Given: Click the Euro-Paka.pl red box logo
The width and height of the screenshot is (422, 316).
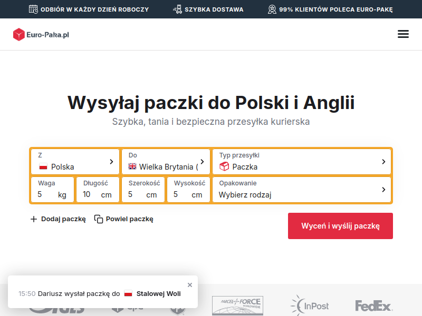Looking at the screenshot, I should point(19,34).
